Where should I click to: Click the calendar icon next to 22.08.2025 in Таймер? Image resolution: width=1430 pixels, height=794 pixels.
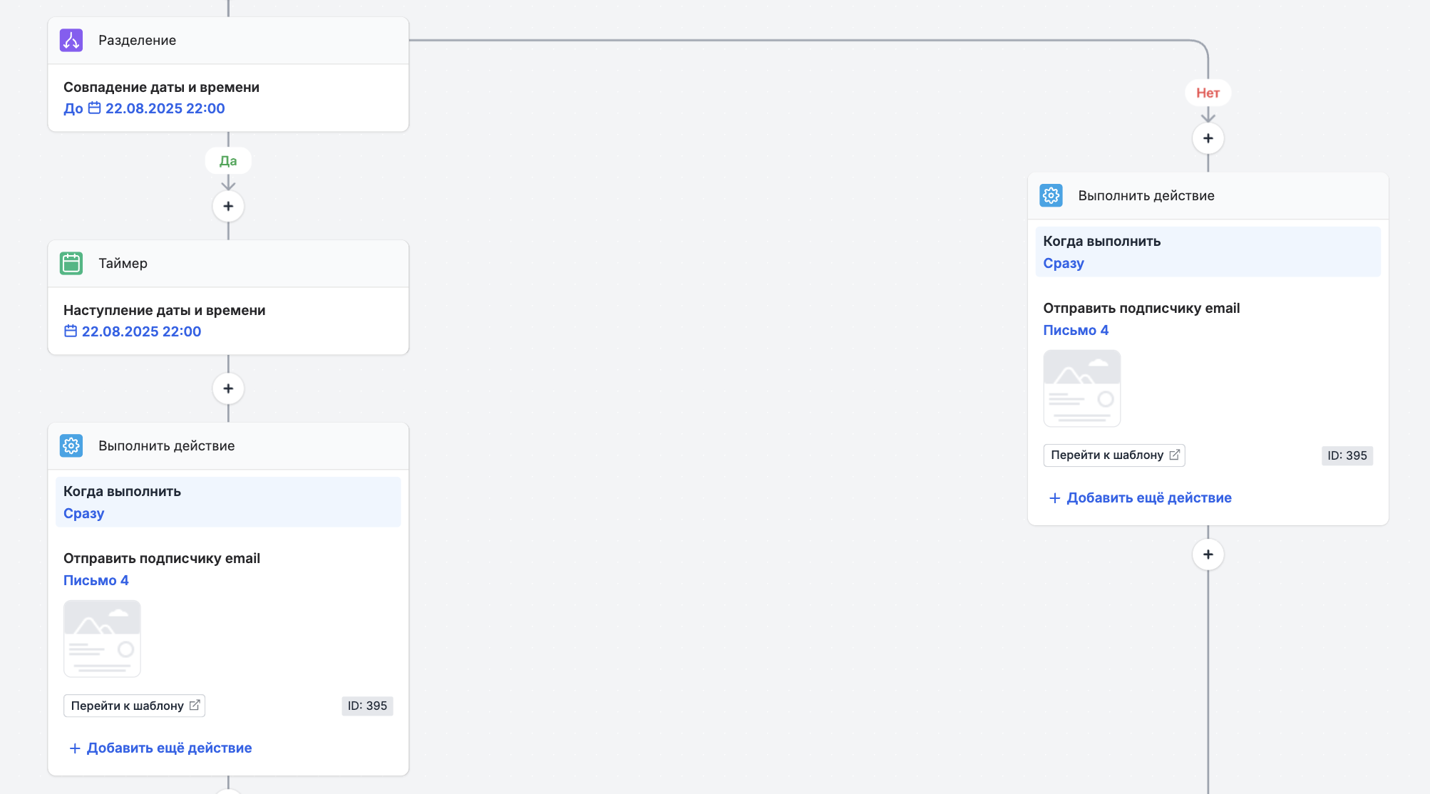click(70, 331)
